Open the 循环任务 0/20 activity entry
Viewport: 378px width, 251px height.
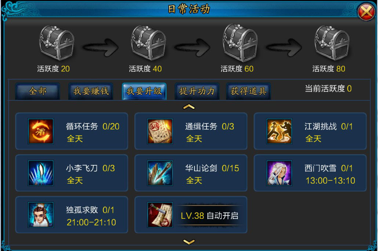coord(72,131)
